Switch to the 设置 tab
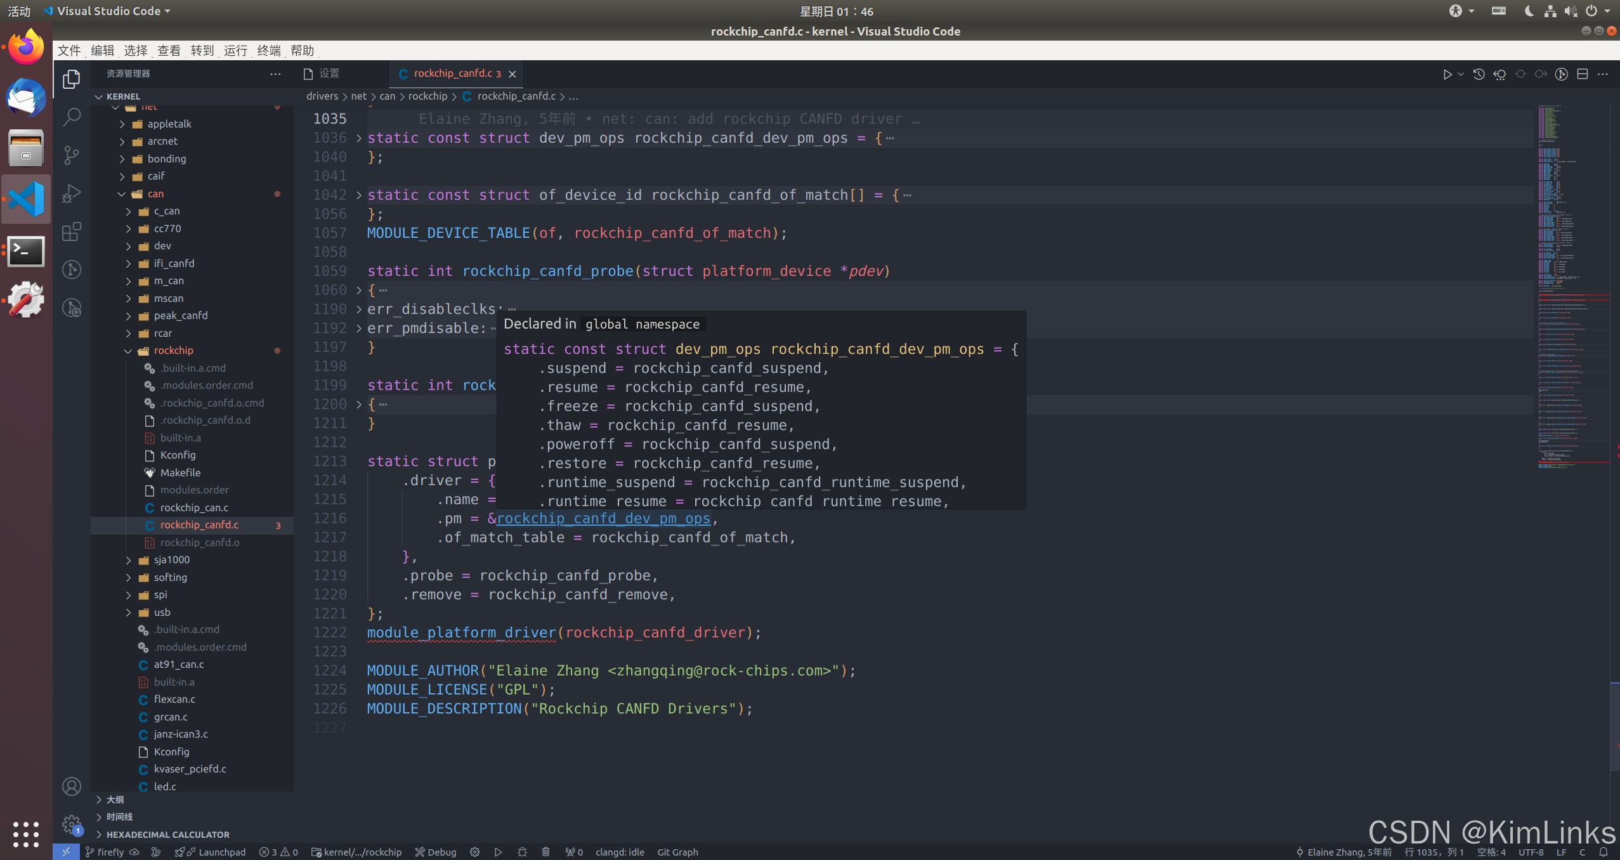 coord(329,74)
